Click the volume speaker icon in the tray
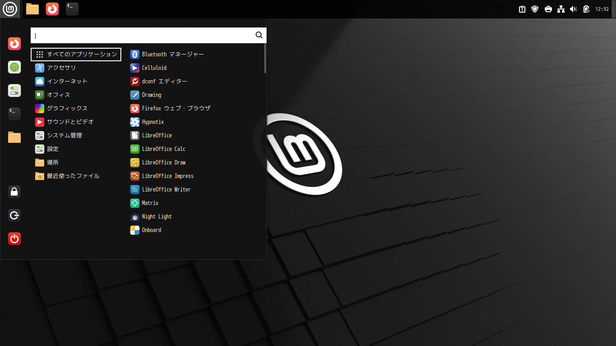Viewport: 616px width, 346px height. pos(574,9)
